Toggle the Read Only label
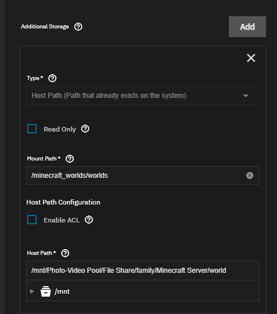 click(60, 129)
